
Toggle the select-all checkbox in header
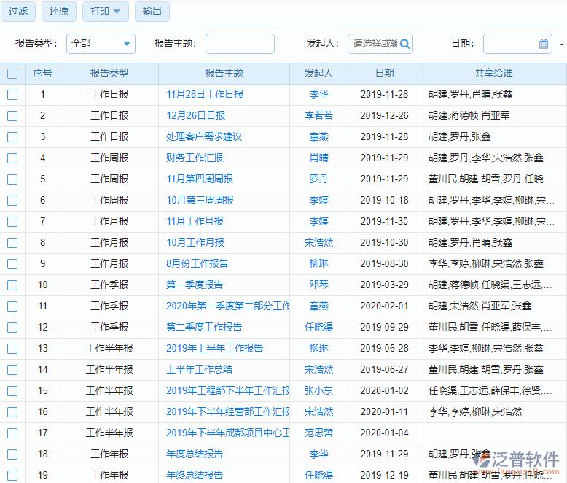point(12,74)
